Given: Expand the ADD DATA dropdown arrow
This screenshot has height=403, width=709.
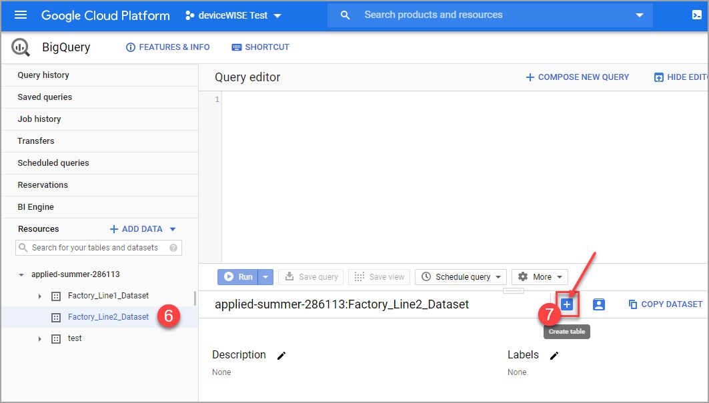Looking at the screenshot, I should [173, 229].
